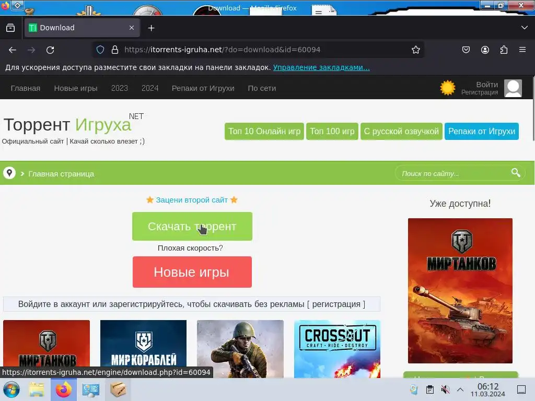Open the Firefox hamburger menu
This screenshot has width=535, height=401.
tap(522, 50)
